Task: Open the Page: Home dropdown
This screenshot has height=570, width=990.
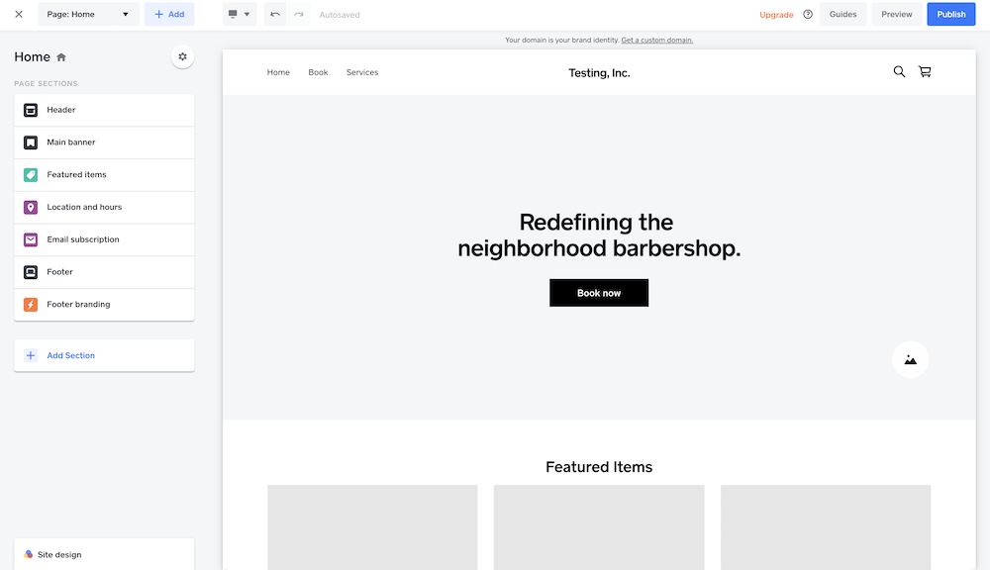Action: click(x=87, y=14)
